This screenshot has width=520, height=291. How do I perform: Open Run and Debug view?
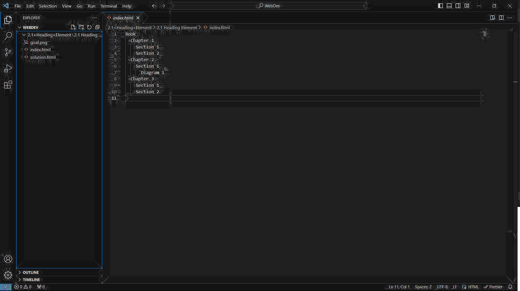pos(8,68)
